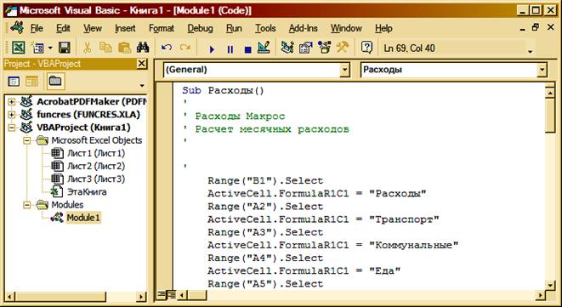The image size is (562, 307).
Task: Collapse VBAProject (Книга1) node
Action: (x=11, y=128)
